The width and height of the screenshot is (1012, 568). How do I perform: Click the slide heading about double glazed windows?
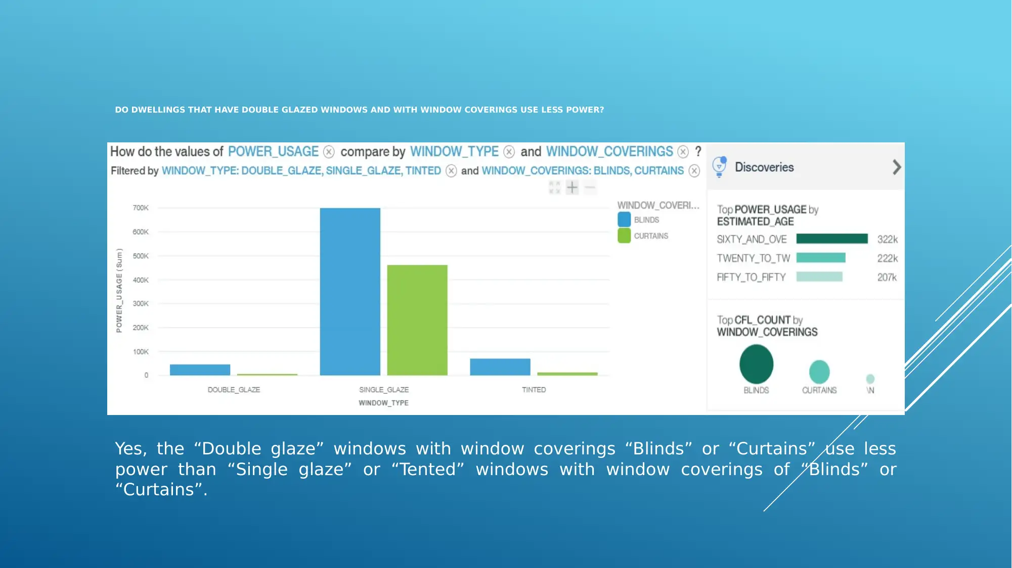359,110
